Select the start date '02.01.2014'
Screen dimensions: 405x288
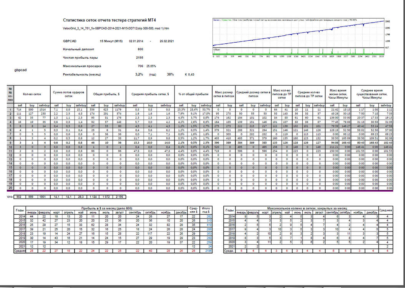pyautogui.click(x=136, y=41)
